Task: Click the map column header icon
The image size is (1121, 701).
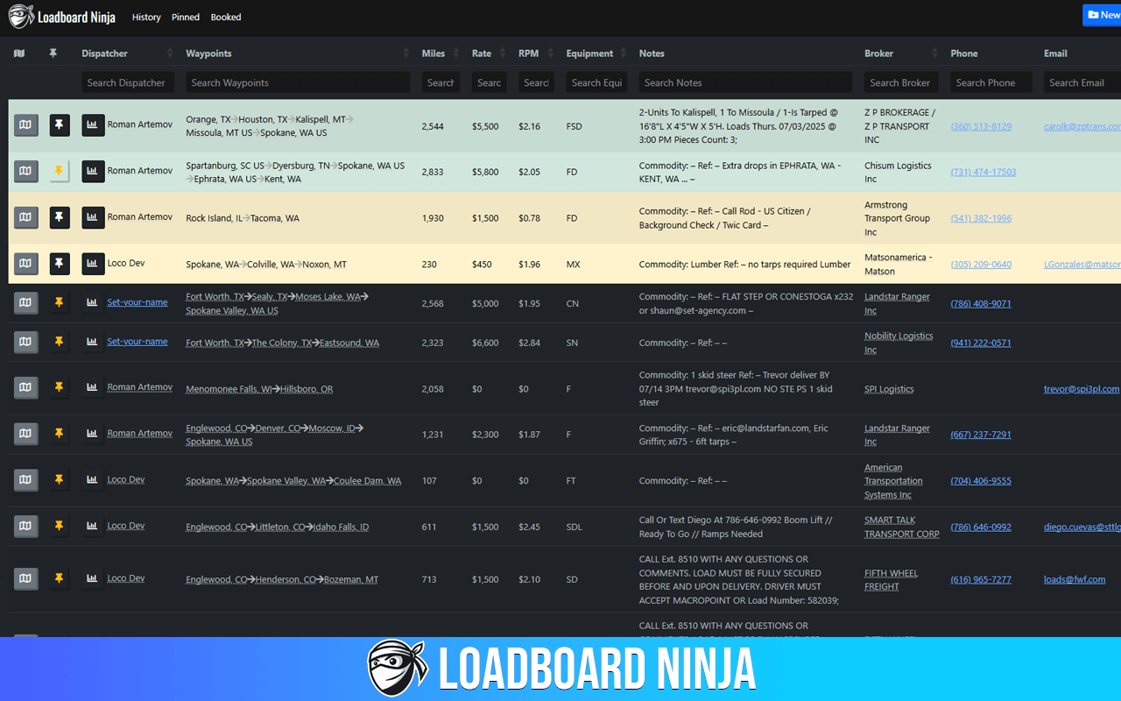Action: click(19, 53)
